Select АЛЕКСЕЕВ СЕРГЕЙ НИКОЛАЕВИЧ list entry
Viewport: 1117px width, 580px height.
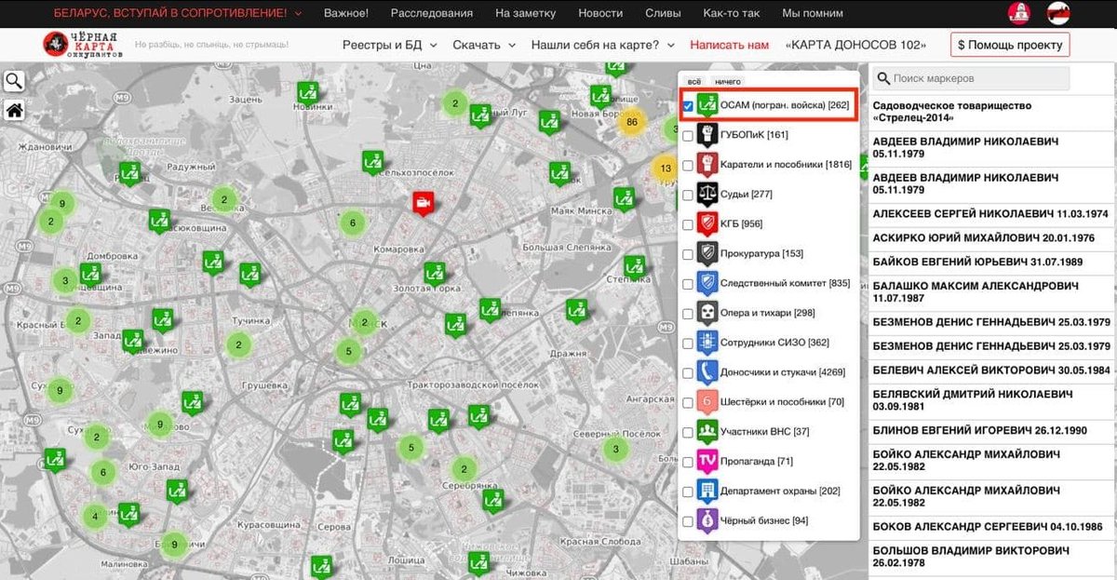(x=990, y=213)
